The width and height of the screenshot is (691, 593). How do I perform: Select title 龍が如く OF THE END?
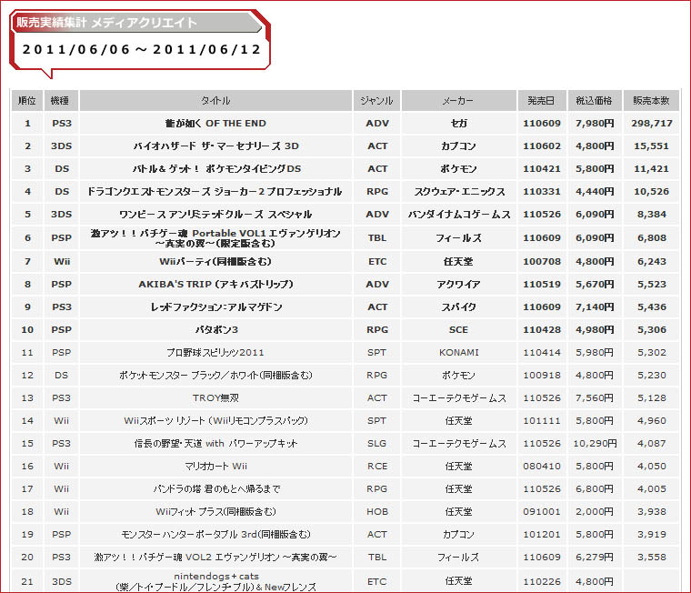(x=215, y=124)
